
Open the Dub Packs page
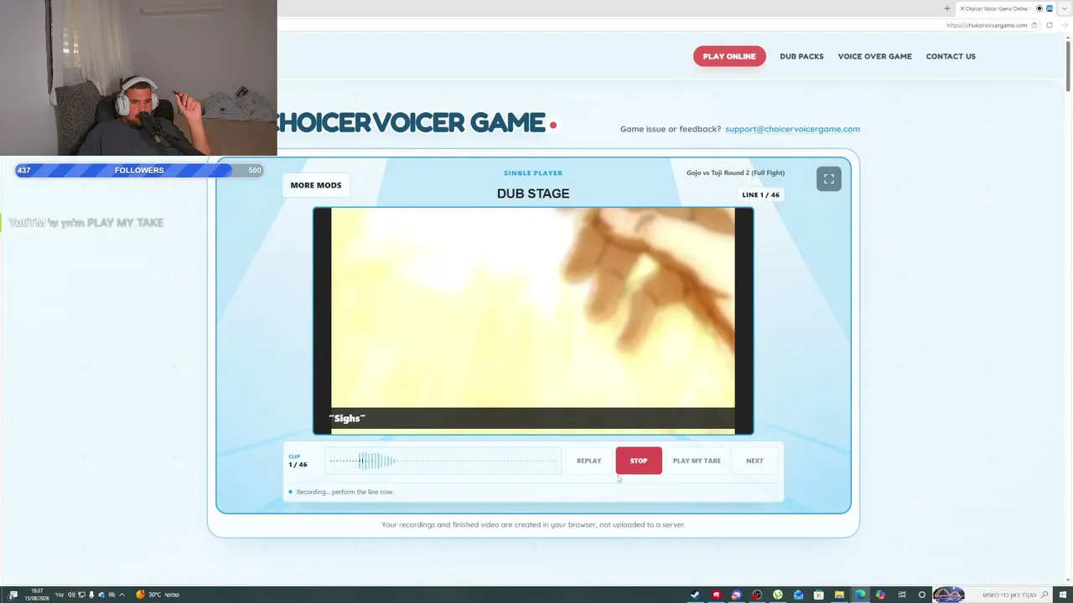[801, 56]
